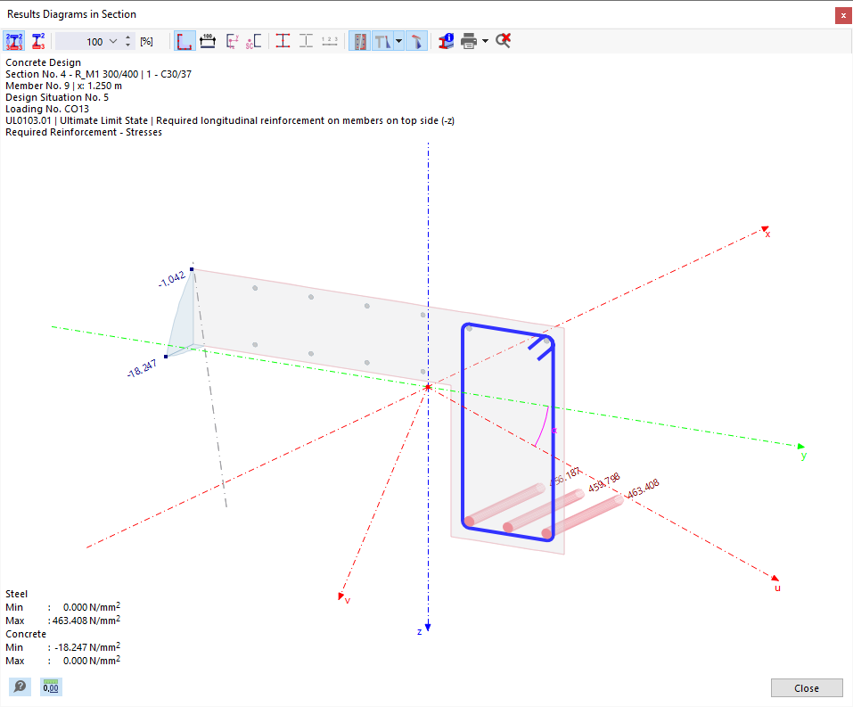
Task: Click the 'Concrete Design' heading text
Action: [43, 62]
